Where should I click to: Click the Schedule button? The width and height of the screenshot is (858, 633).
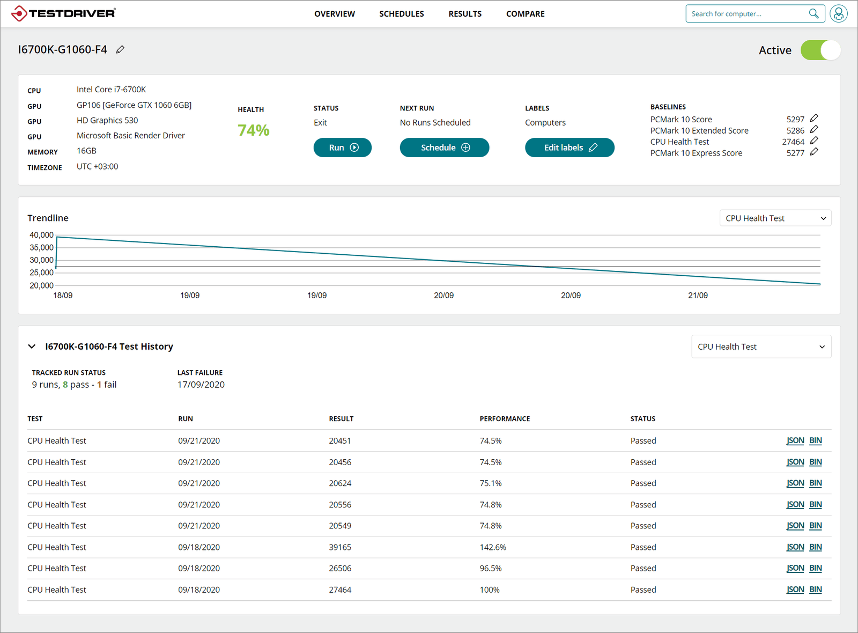(x=445, y=148)
